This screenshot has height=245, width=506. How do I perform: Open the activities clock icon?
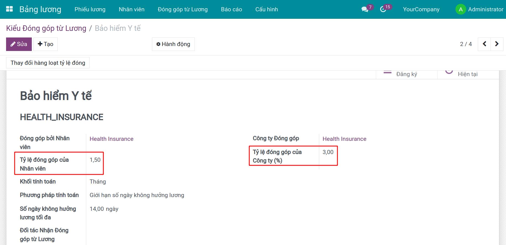tap(383, 9)
